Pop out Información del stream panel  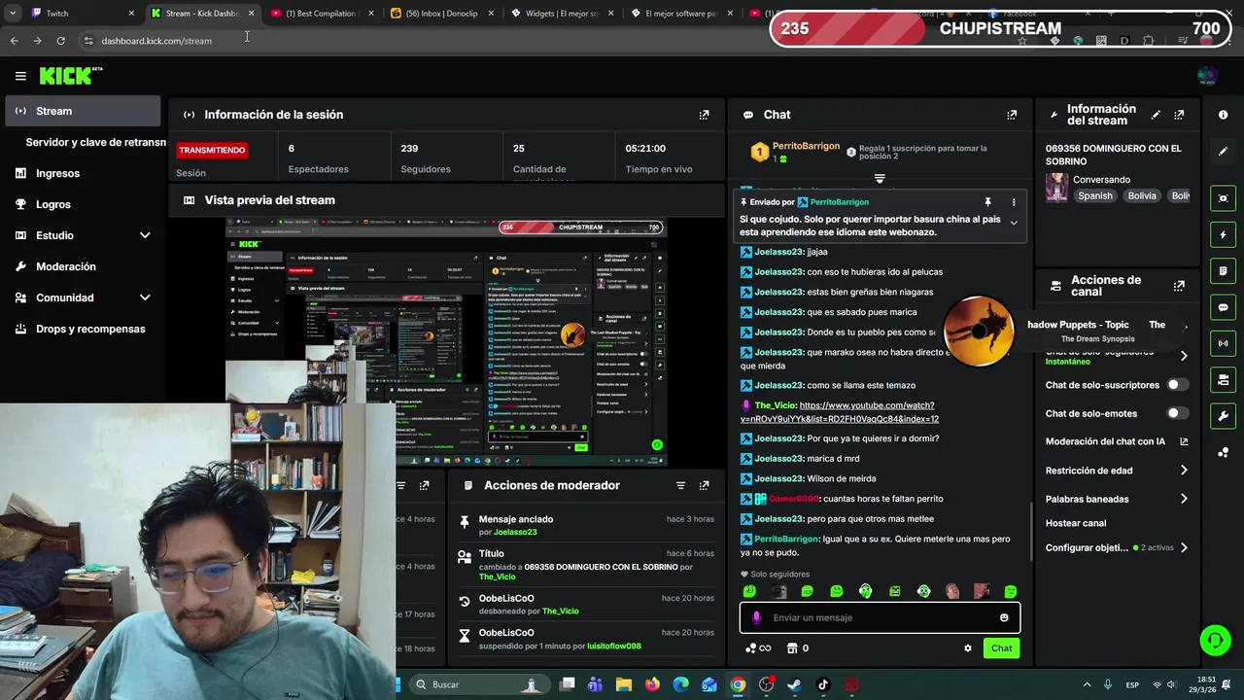click(1179, 115)
